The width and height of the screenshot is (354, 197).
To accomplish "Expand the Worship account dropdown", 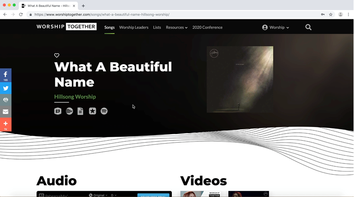I will coord(276,27).
